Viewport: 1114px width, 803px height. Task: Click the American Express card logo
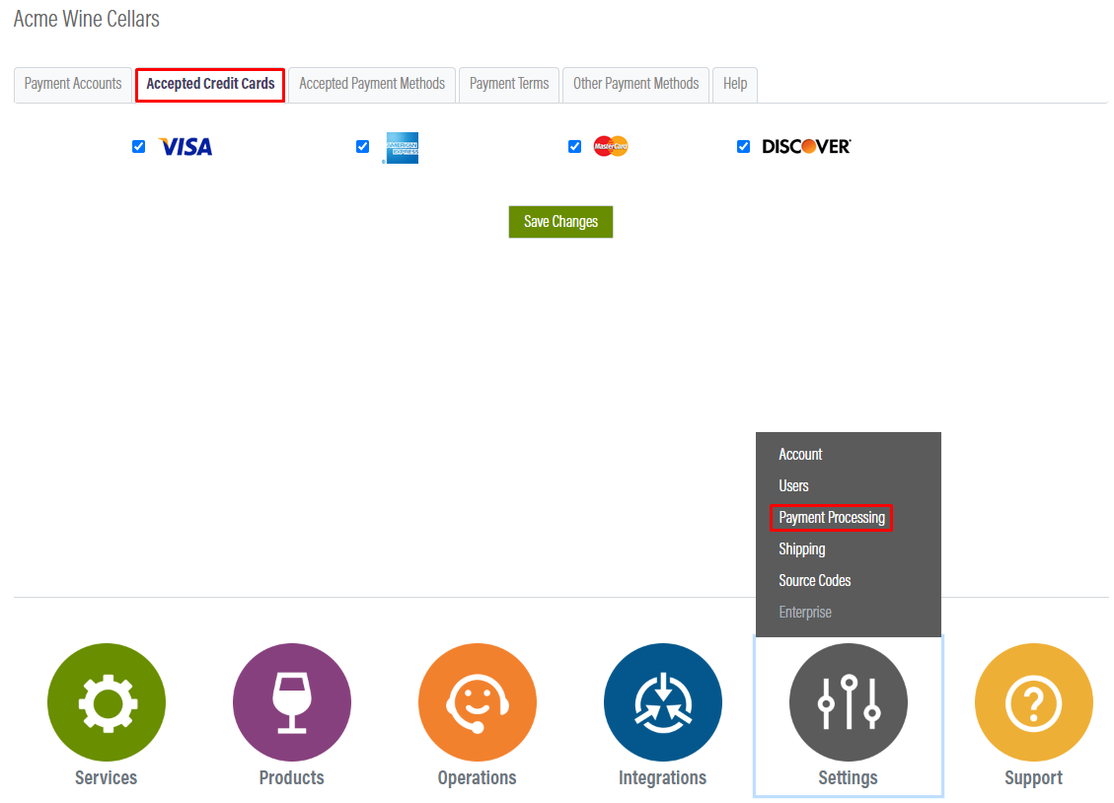402,148
